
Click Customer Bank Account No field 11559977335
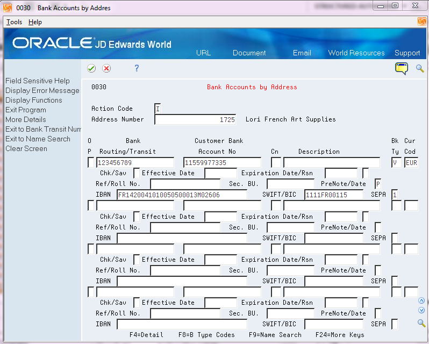tap(222, 163)
